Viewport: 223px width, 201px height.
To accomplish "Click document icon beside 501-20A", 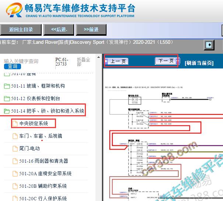I will pyautogui.click(x=15, y=174).
